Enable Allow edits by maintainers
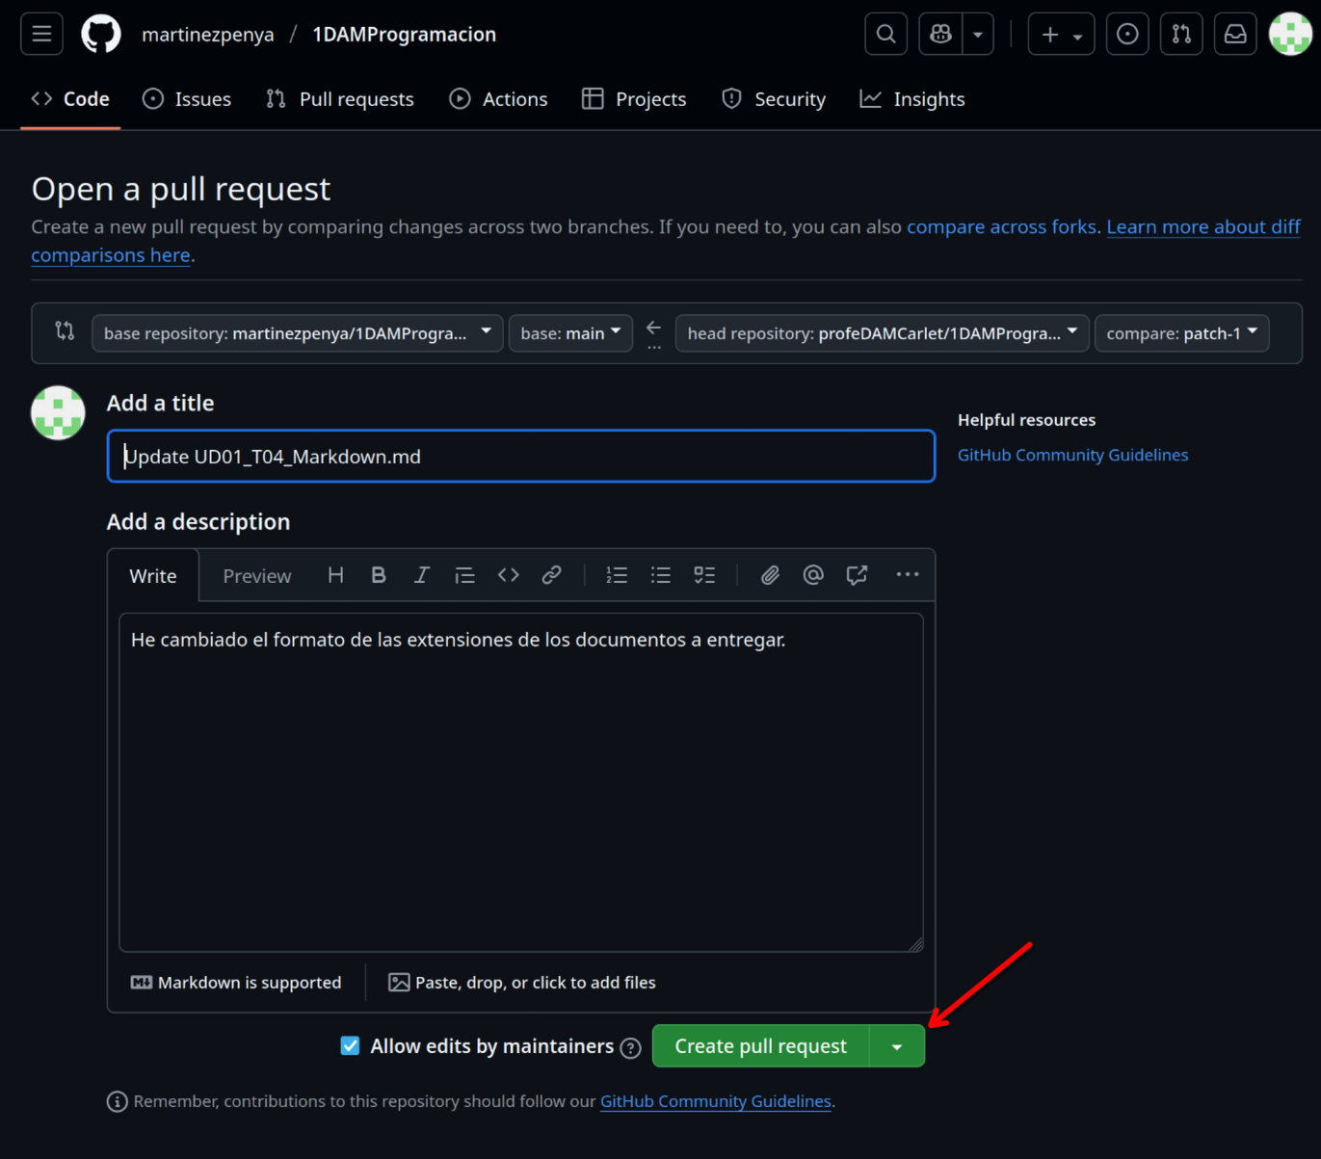This screenshot has width=1321, height=1159. pyautogui.click(x=350, y=1045)
